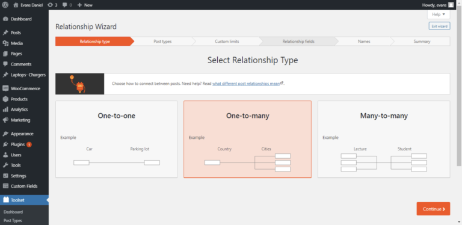The height and width of the screenshot is (225, 462).
Task: Click the WooCommerce icon in sidebar
Action: click(5, 88)
